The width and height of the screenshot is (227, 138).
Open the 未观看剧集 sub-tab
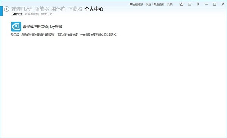pyautogui.click(x=32, y=14)
